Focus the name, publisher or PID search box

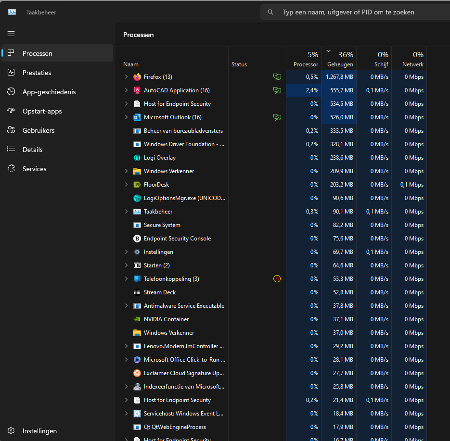click(356, 12)
